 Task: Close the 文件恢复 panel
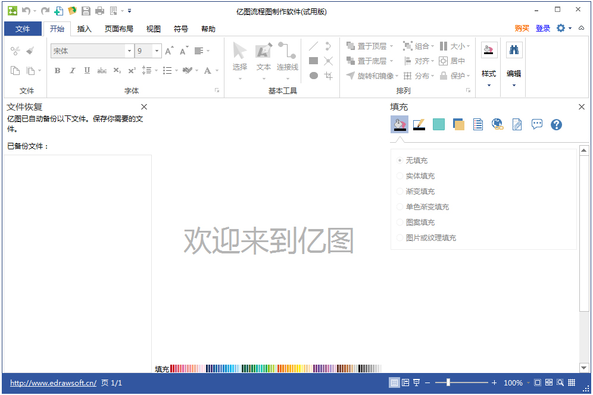(x=144, y=106)
